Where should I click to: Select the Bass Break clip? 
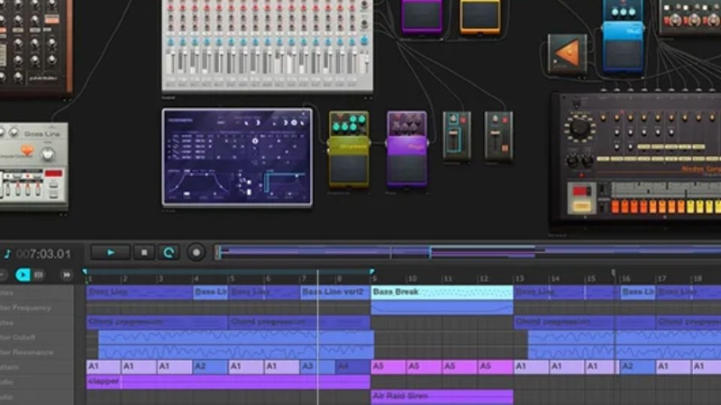(442, 292)
